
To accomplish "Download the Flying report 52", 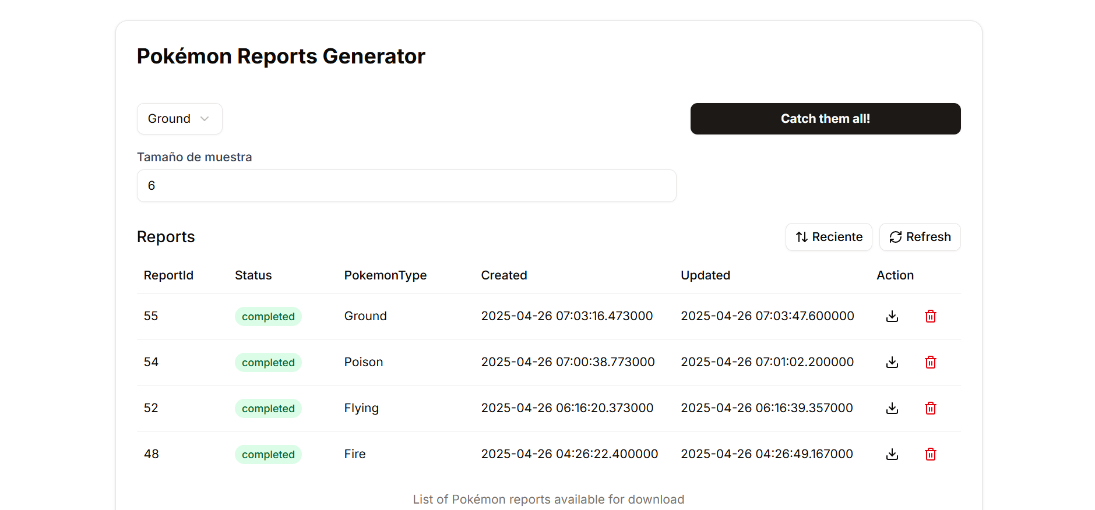I will point(892,408).
